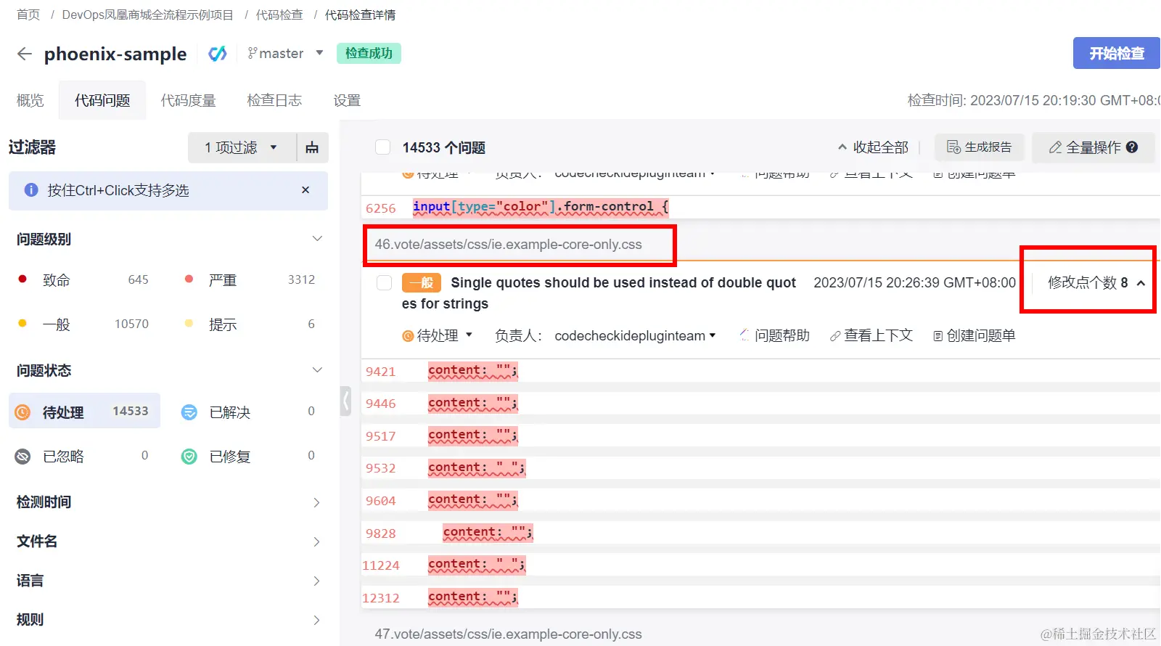Viewport: 1161px width, 646px height.
Task: Click 生成报告 button
Action: [x=979, y=147]
